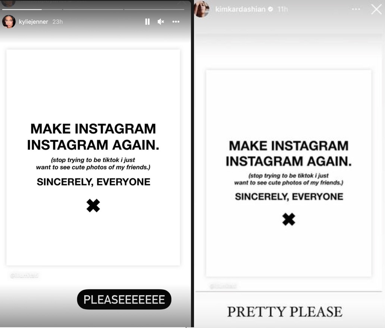Click the black X mark in right post
Viewport: 385px width, 328px height.
point(289,219)
